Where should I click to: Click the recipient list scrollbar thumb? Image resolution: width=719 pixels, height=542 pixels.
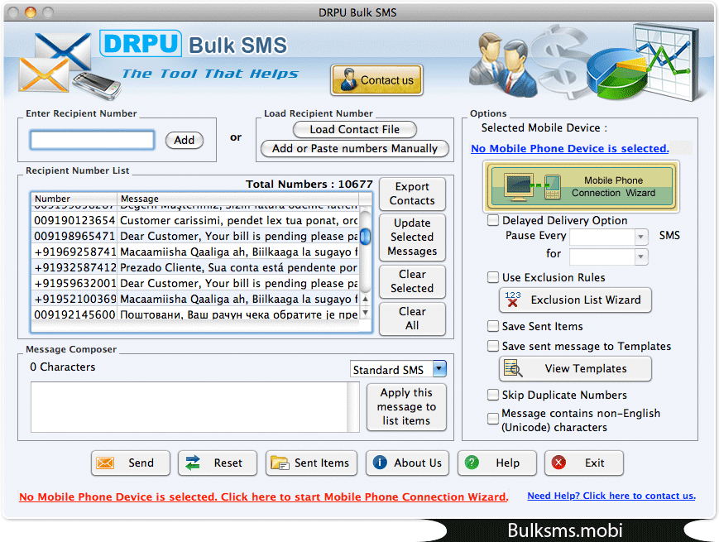[365, 237]
